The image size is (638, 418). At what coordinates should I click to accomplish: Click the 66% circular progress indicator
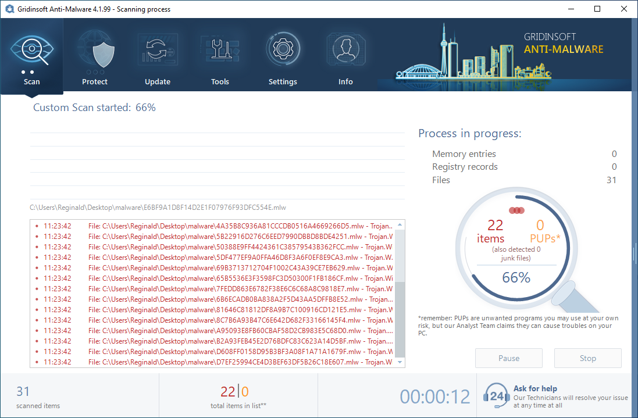click(x=516, y=278)
